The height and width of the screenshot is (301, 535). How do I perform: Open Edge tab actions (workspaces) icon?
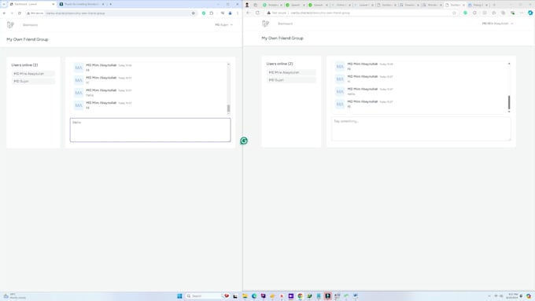[255, 5]
